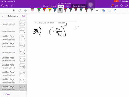The height and width of the screenshot is (97, 129).
Task: Toggle Ink to Shape conversion
Action: 109,11
